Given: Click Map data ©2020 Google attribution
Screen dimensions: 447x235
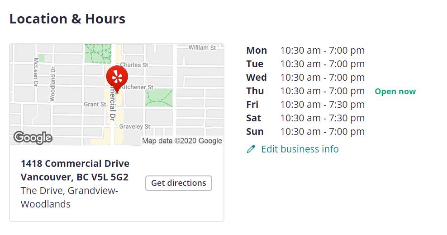Looking at the screenshot, I should [182, 141].
